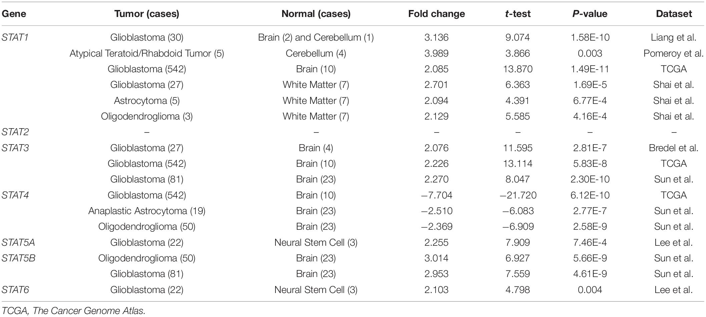This screenshot has height=317, width=706.
Task: Click the TCGA footnote text
Action: pos(73,311)
